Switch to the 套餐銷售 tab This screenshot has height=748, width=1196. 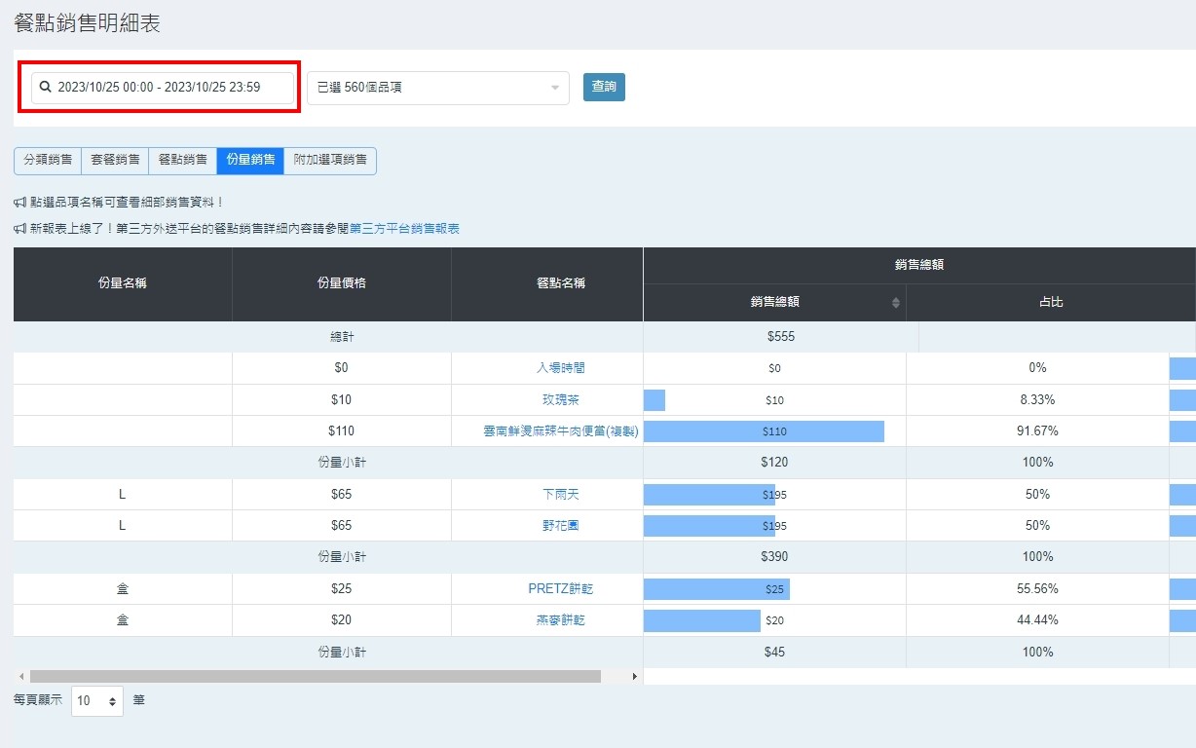(115, 161)
